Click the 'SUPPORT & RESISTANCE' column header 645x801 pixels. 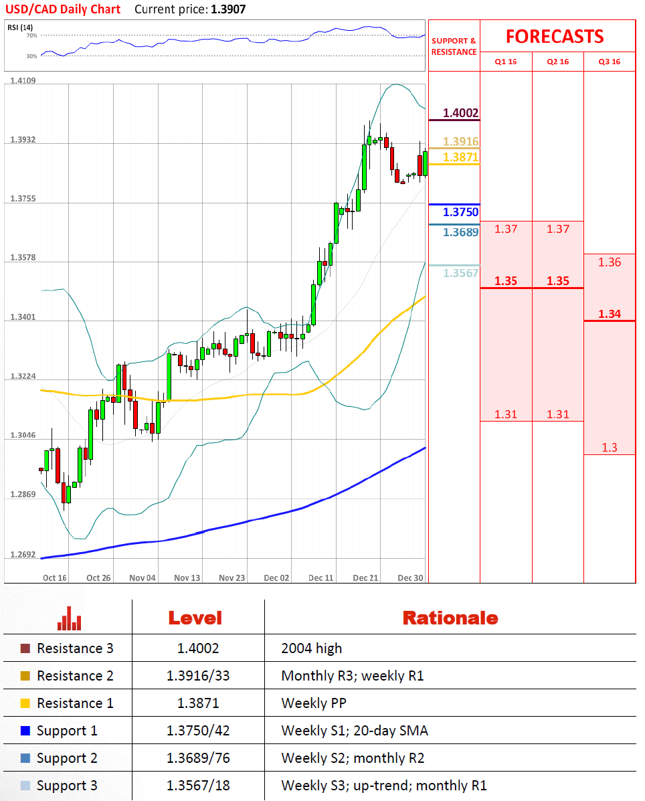(x=454, y=46)
